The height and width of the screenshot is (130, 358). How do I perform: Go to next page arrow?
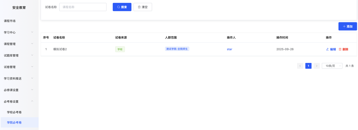tap(316, 66)
